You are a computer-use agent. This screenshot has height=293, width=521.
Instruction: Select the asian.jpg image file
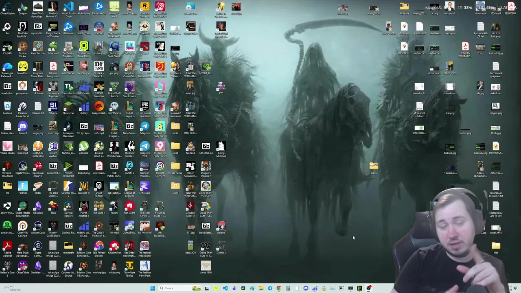(190, 88)
